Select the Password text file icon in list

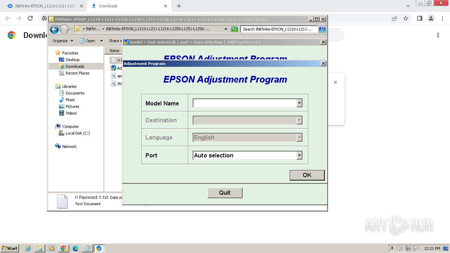click(114, 60)
